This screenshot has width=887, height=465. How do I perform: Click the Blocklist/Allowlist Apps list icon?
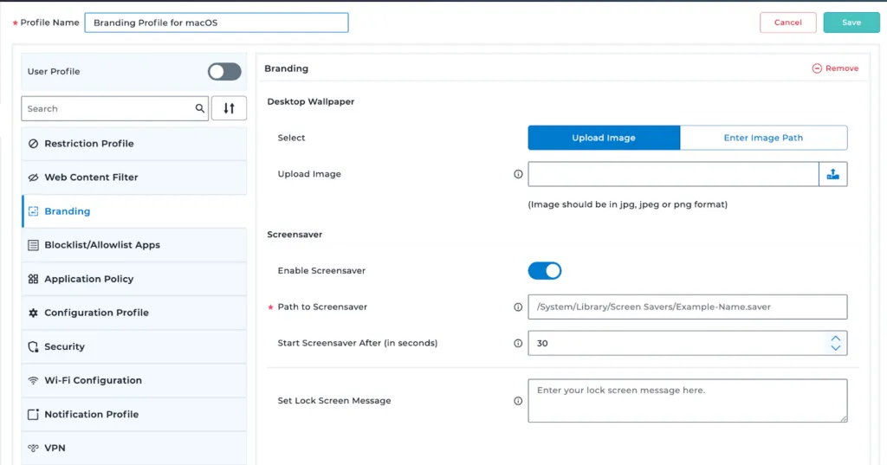34,245
